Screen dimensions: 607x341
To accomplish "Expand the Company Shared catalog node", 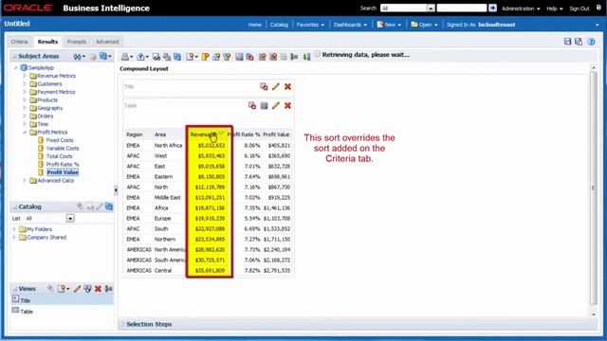I will (14, 238).
